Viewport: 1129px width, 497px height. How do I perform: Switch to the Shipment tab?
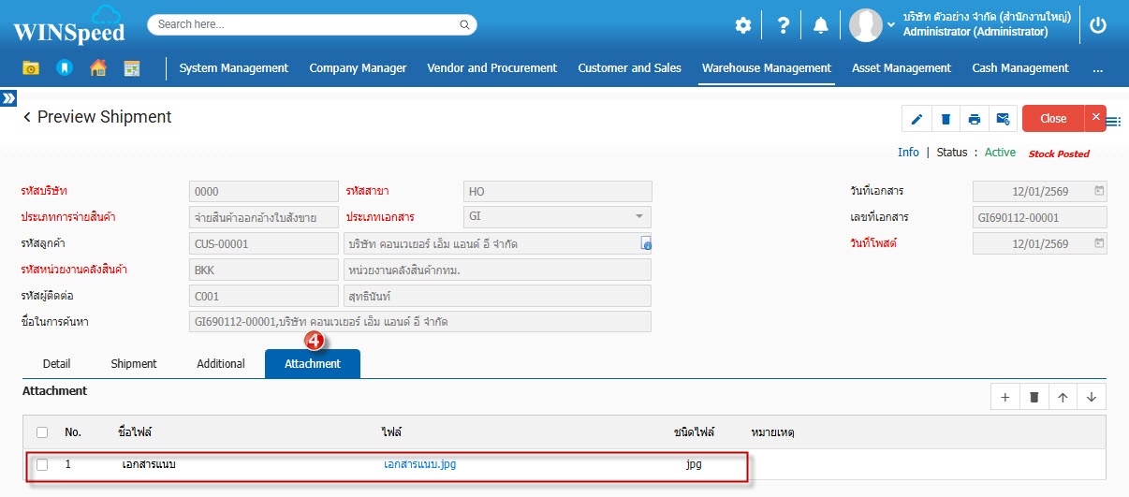point(134,364)
